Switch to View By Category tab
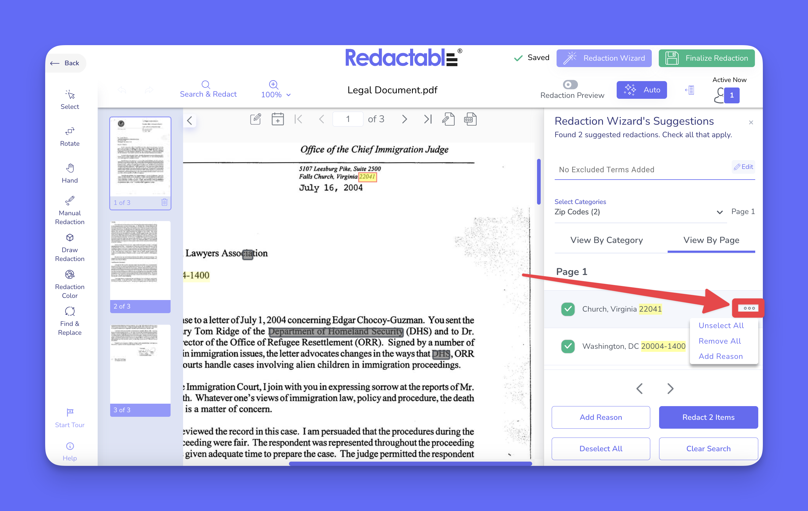The image size is (808, 511). pyautogui.click(x=606, y=240)
